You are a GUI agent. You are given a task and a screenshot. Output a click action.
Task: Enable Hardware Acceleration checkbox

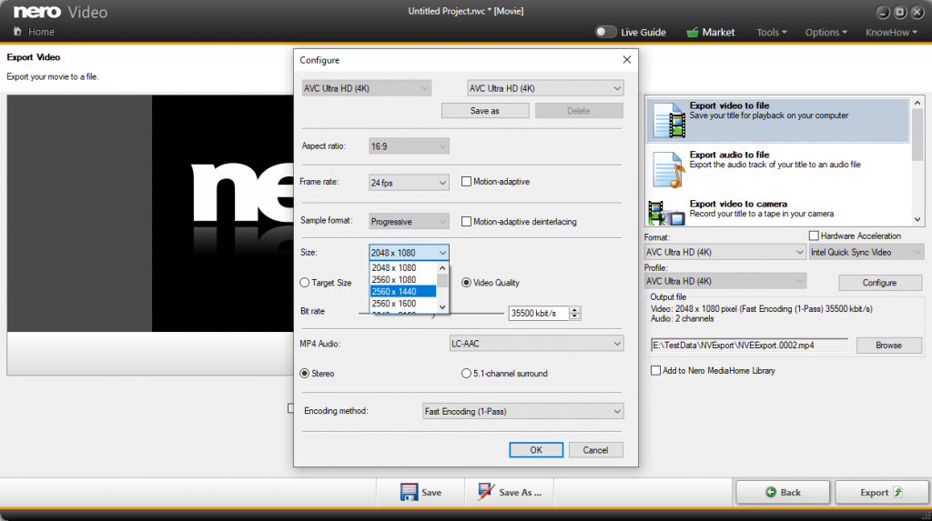tap(814, 235)
